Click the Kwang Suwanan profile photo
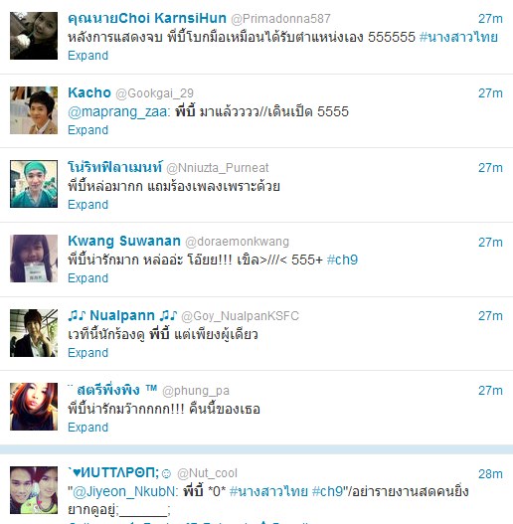This screenshot has height=524, width=513. [x=34, y=259]
